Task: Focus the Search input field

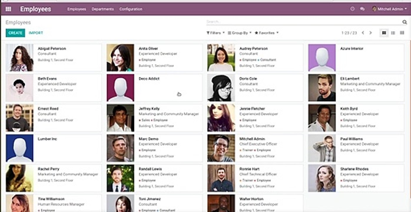Action: click(x=304, y=22)
